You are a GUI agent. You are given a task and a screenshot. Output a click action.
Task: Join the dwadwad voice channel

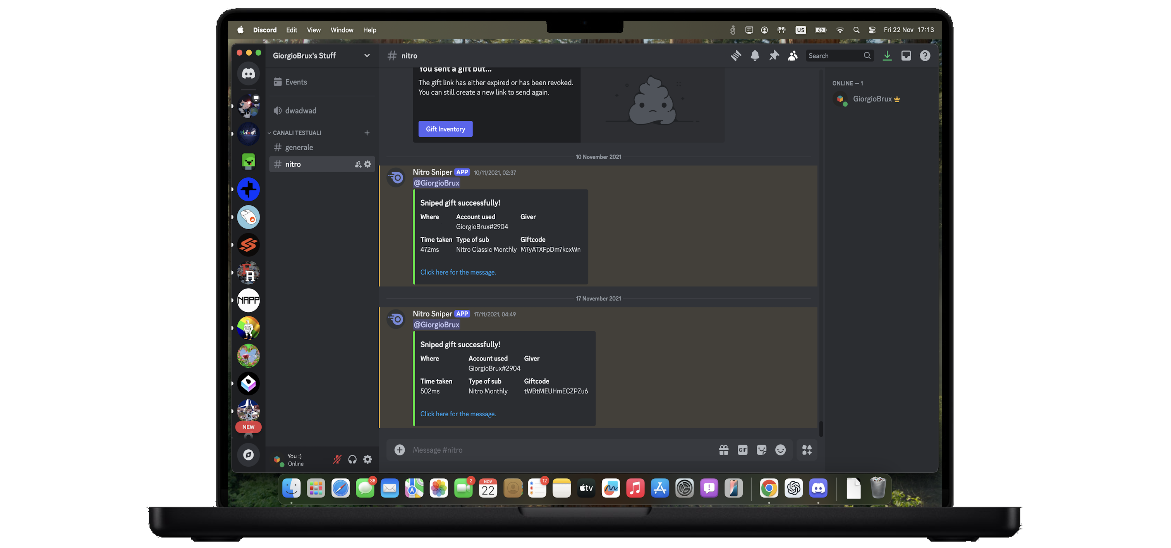[322, 110]
